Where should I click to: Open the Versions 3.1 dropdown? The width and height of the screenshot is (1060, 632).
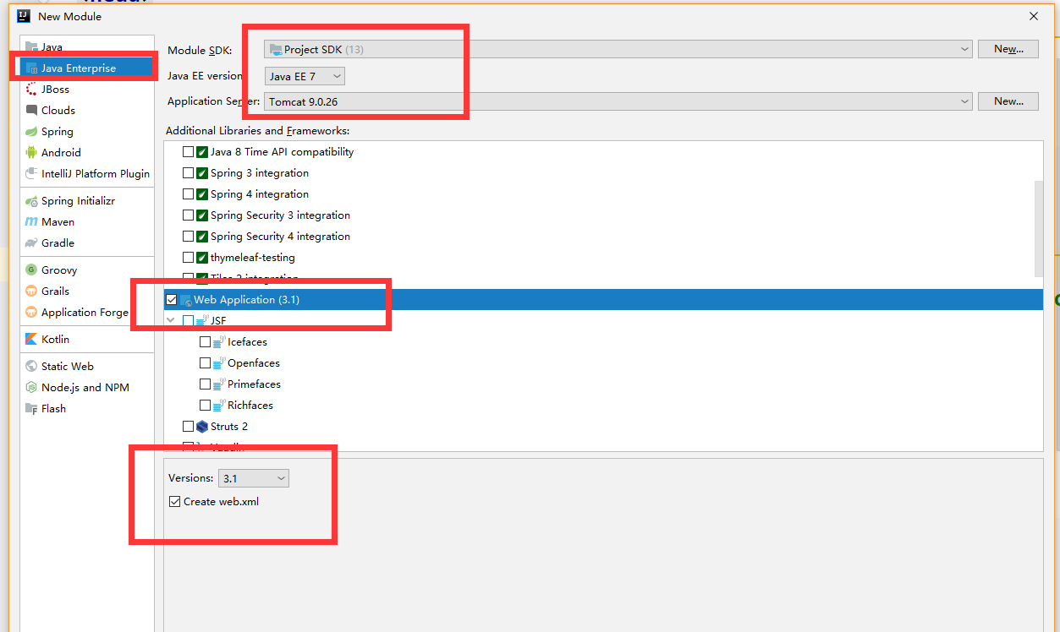tap(254, 478)
